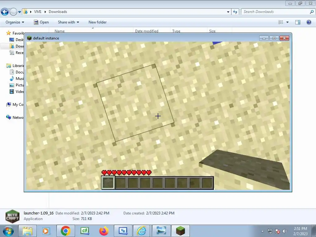Image resolution: width=316 pixels, height=237 pixels.
Task: Sort files by Name column
Action: (60, 31)
